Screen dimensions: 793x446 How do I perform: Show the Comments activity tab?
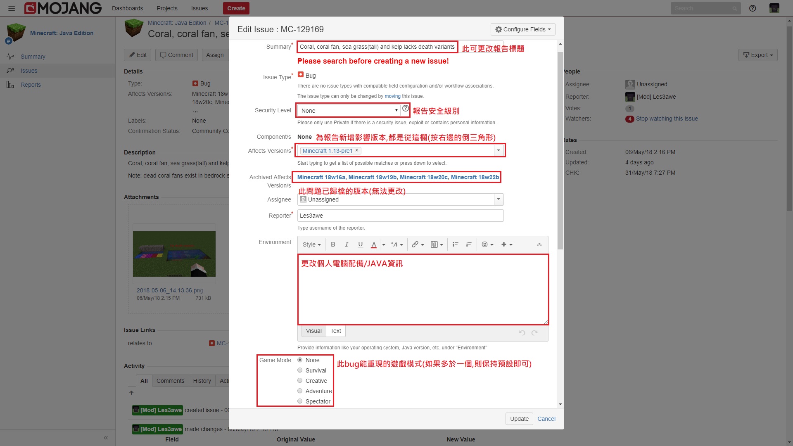[170, 381]
